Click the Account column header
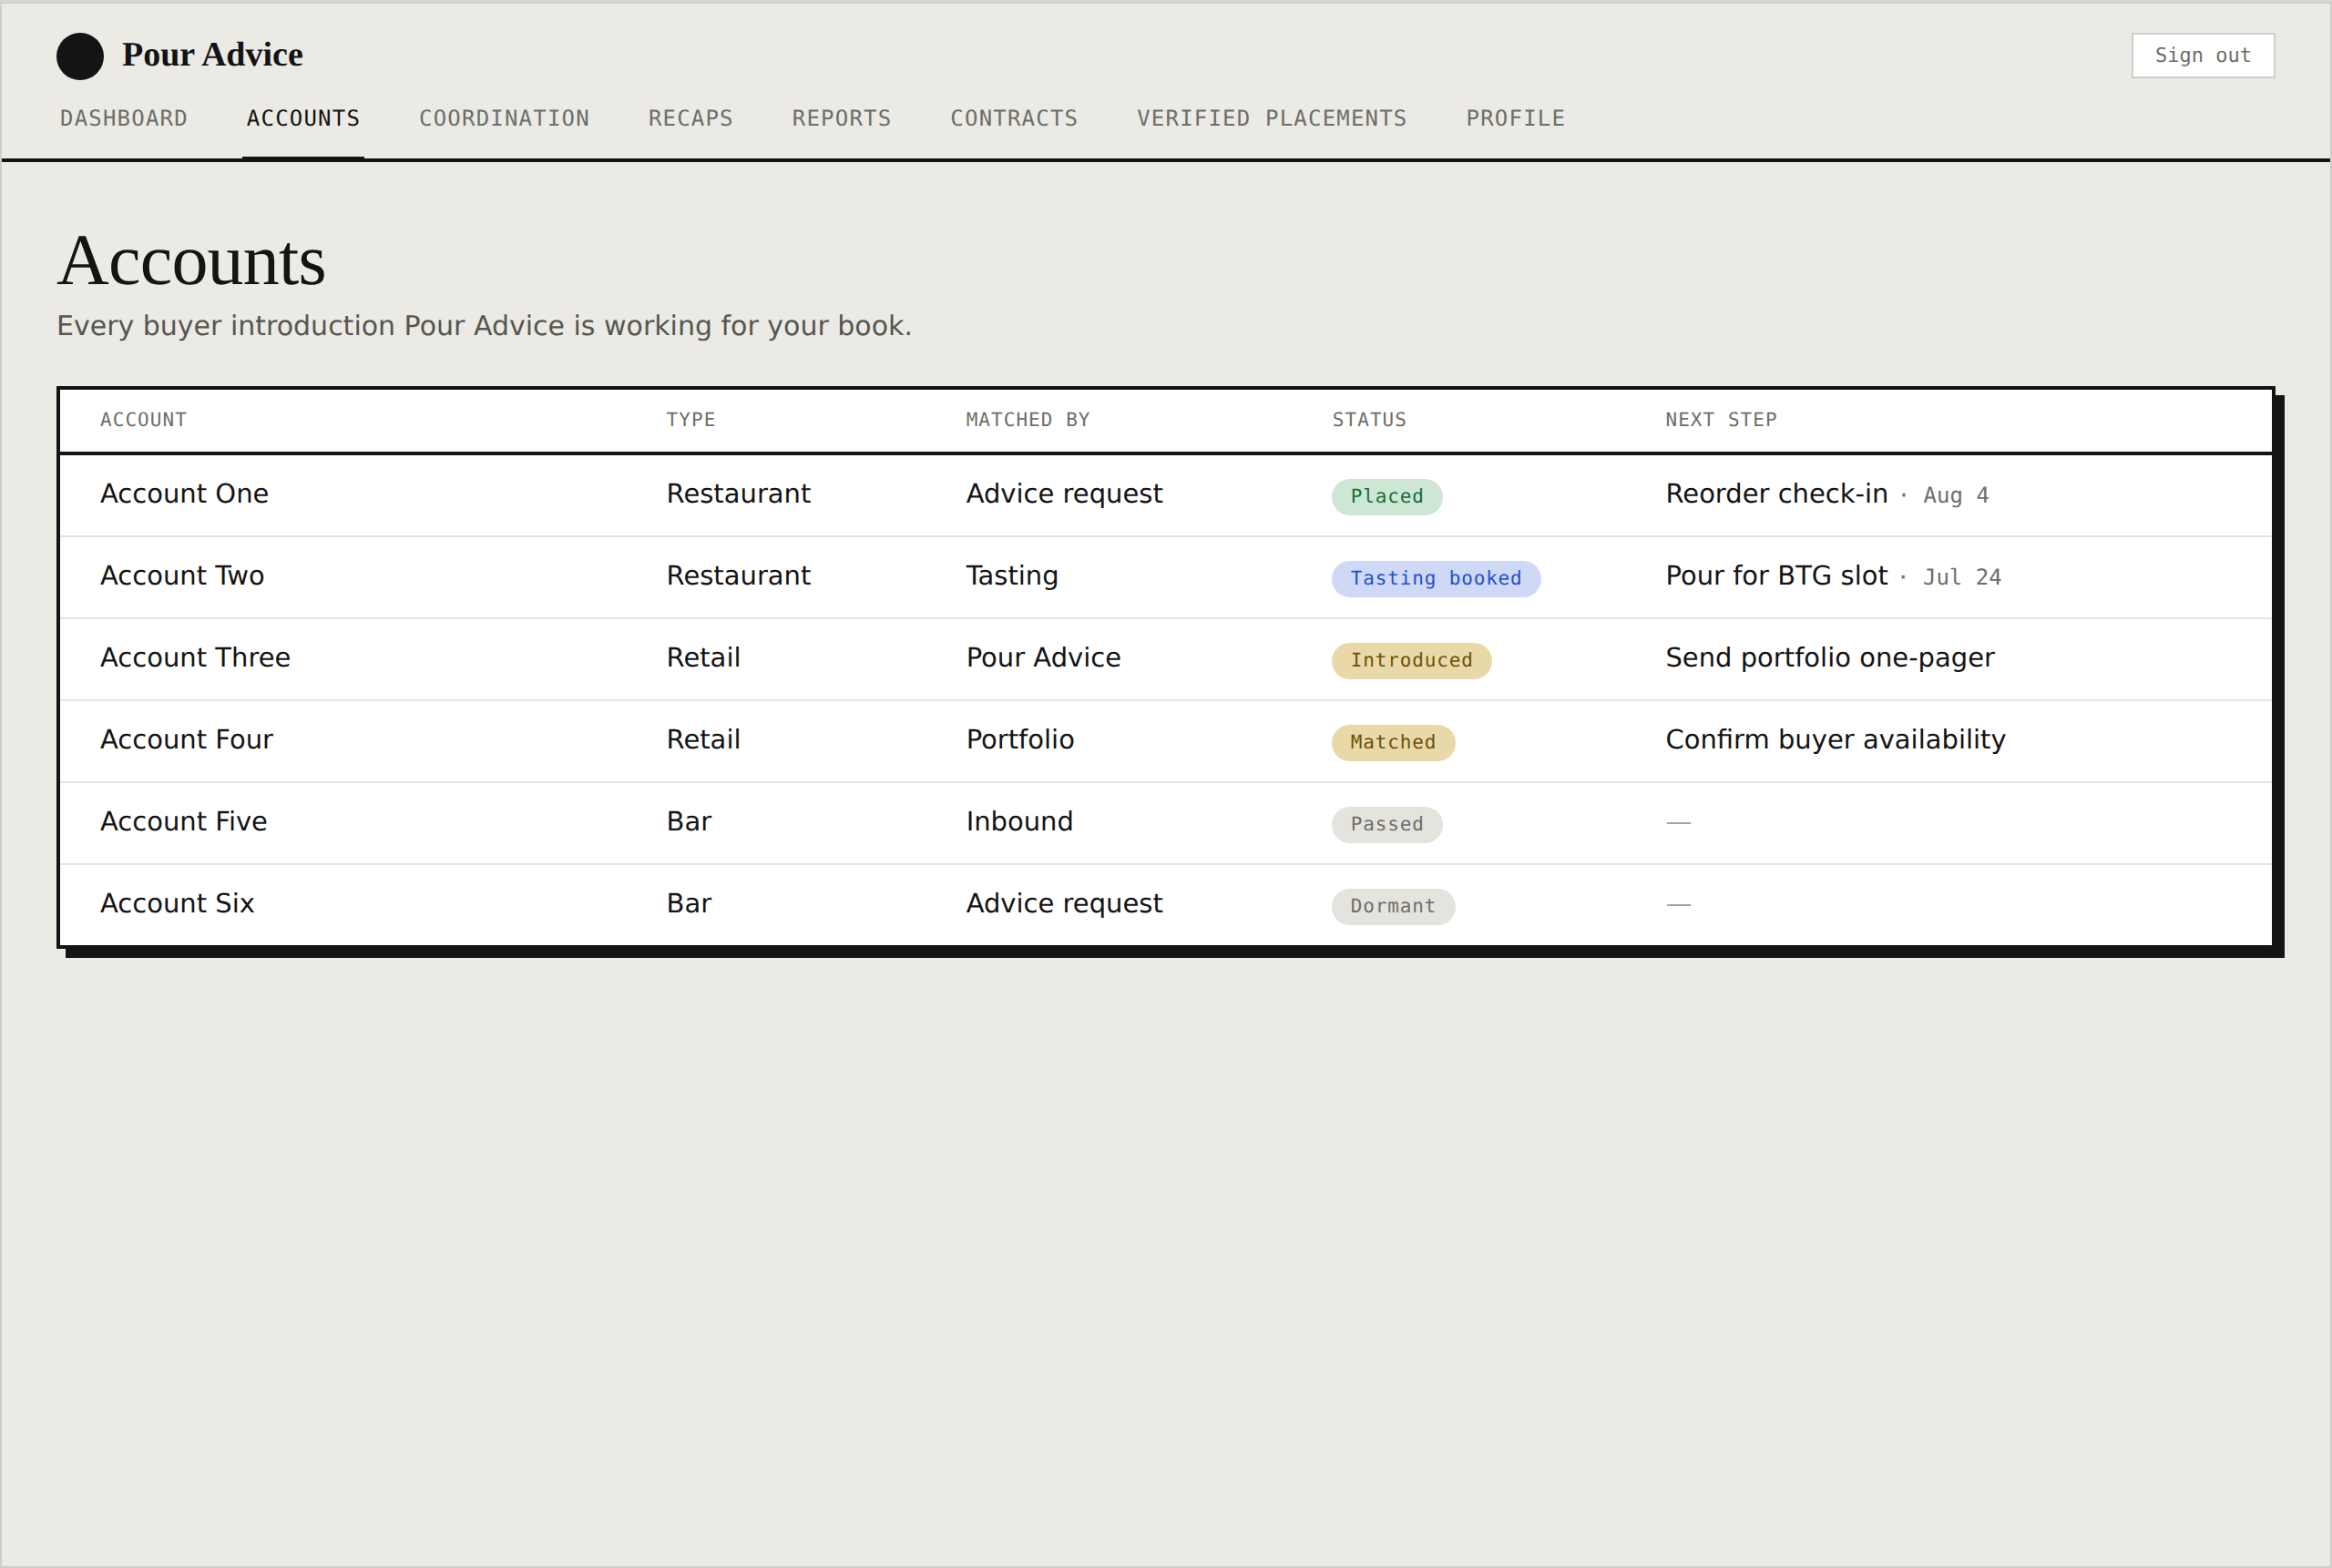2332x1568 pixels. (x=143, y=420)
